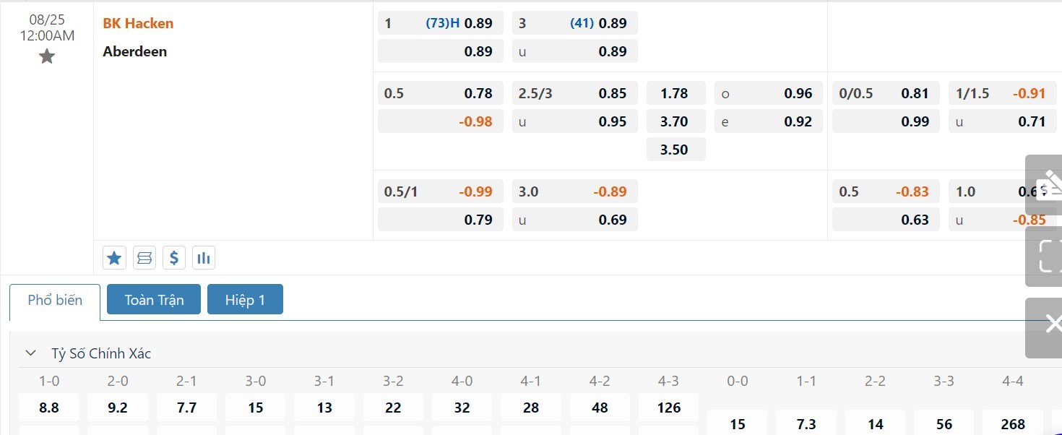Image resolution: width=1062 pixels, height=435 pixels.
Task: Open the bar chart statistics icon
Action: point(204,258)
